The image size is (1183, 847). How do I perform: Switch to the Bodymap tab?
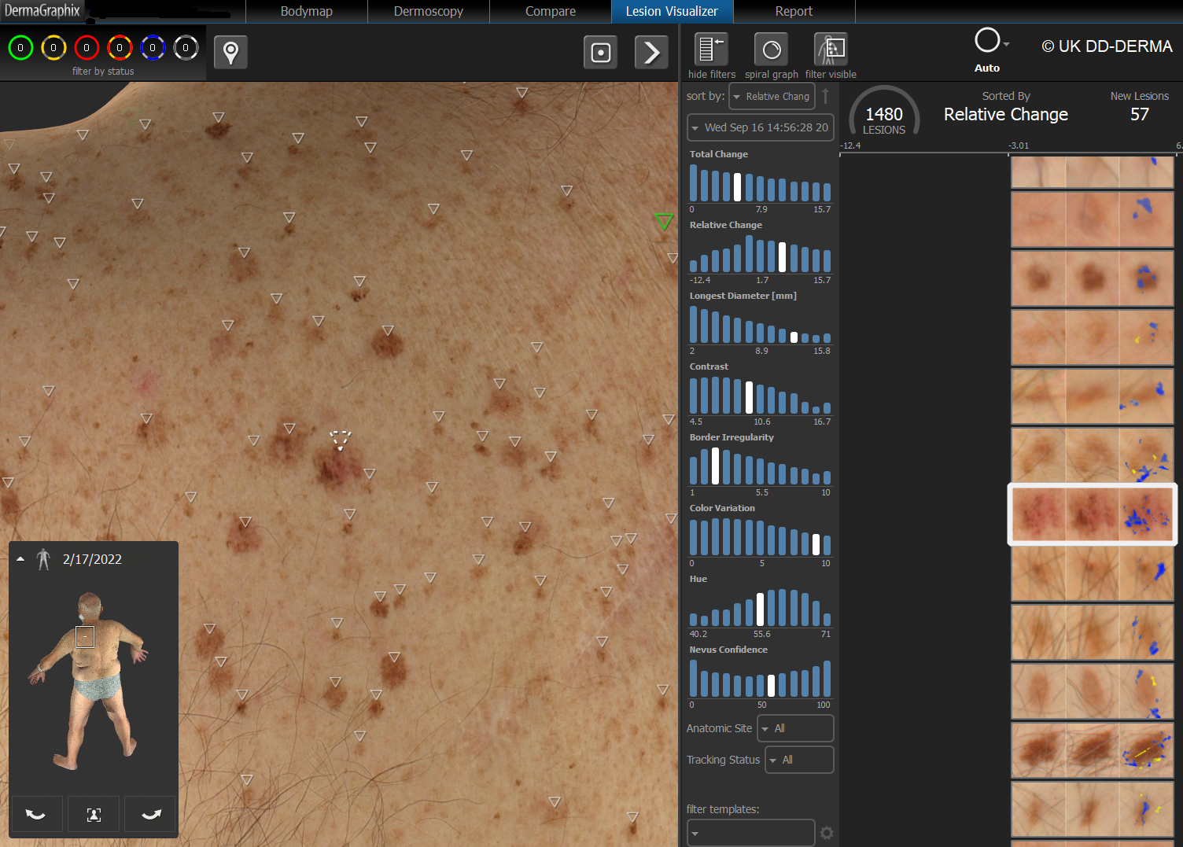(x=307, y=12)
